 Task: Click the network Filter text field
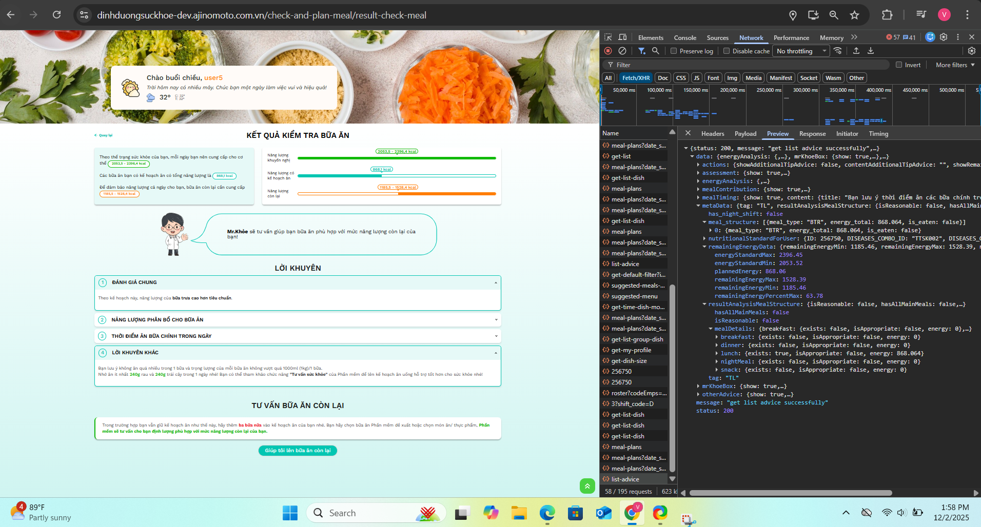747,65
